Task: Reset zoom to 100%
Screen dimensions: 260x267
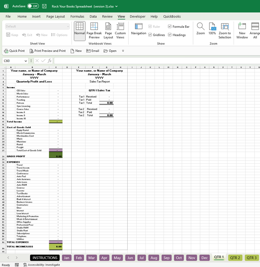Action: (x=212, y=29)
